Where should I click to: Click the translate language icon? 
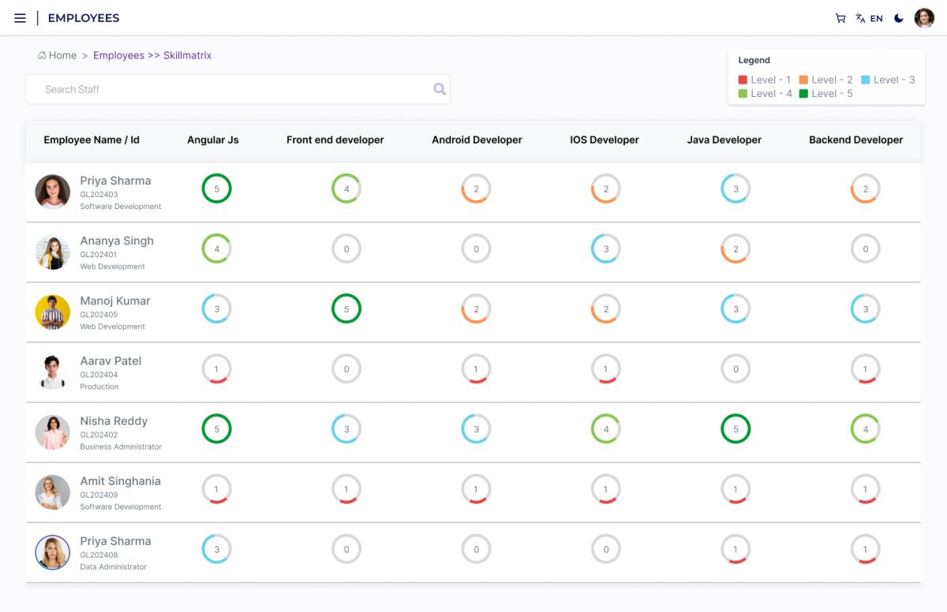click(x=860, y=18)
